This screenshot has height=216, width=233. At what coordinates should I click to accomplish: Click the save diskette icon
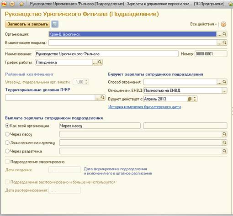click(55, 24)
